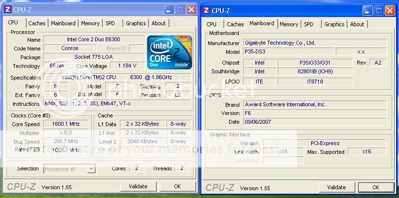Screen dimensions: 399x198
Task: Switch to Memory tab in the left CPU-Z window
Action: pyautogui.click(x=90, y=23)
